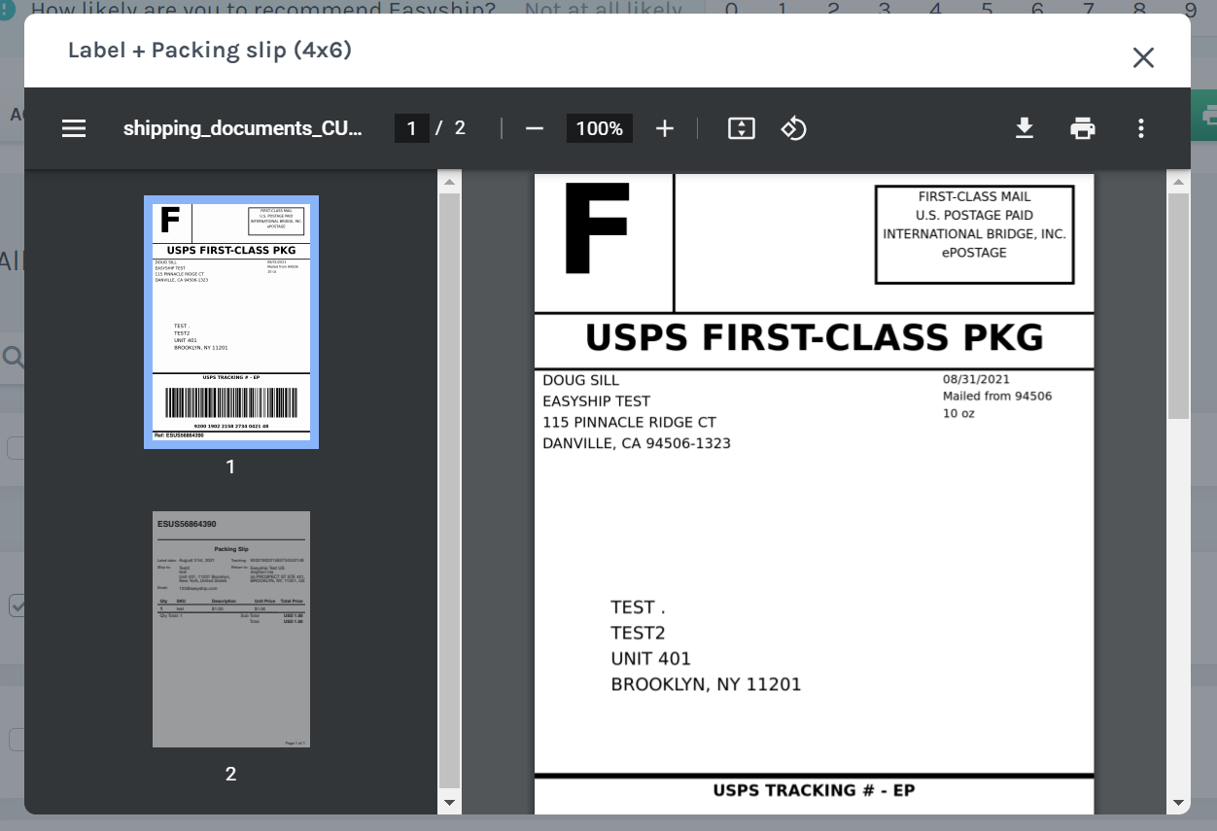Viewport: 1217px width, 831px height.
Task: Click the document vertical scrollbar thumb
Action: pos(1178,306)
